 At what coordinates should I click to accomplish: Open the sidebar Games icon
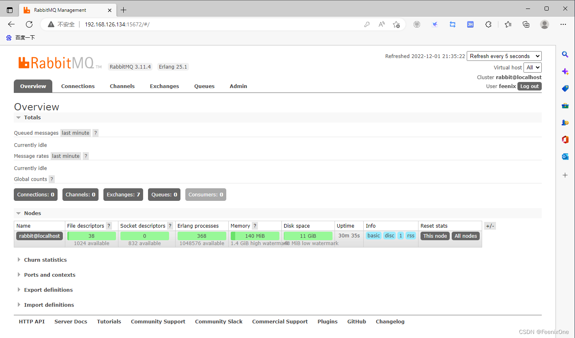(x=565, y=123)
